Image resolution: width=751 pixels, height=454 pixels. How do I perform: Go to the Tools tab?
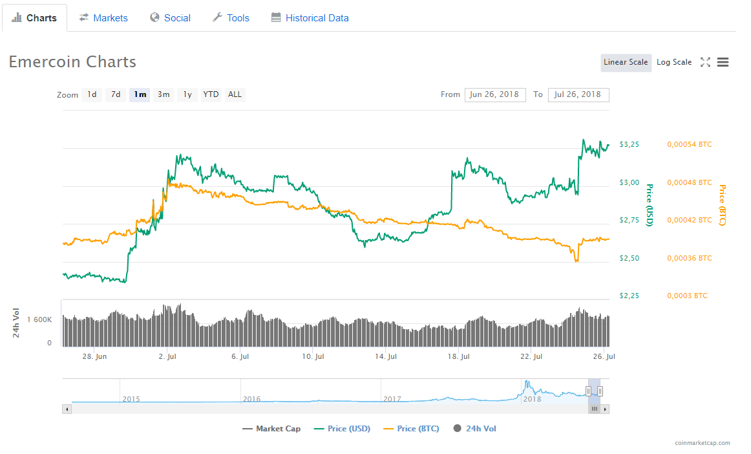pyautogui.click(x=231, y=18)
